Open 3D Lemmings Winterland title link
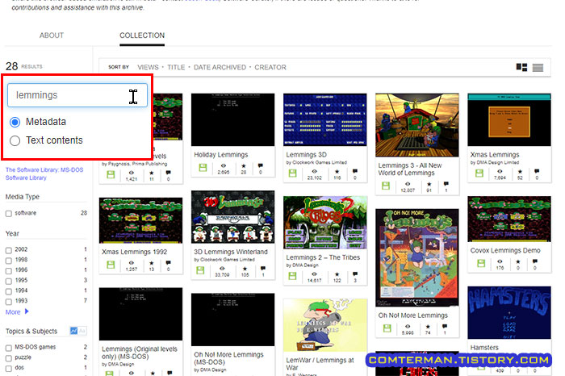Screen dimensions: 565x376 (x=231, y=252)
